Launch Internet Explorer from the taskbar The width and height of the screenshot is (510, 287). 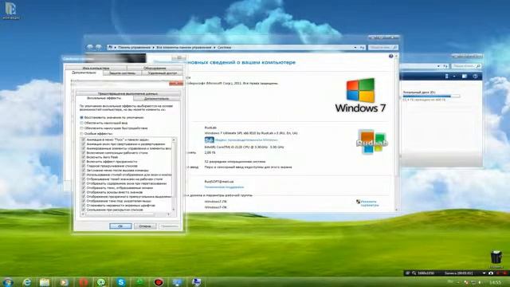coord(27,282)
